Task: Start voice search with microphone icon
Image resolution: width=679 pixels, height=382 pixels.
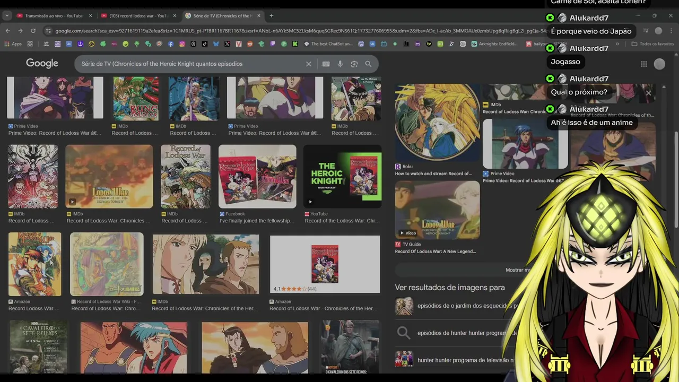Action: pos(340,64)
